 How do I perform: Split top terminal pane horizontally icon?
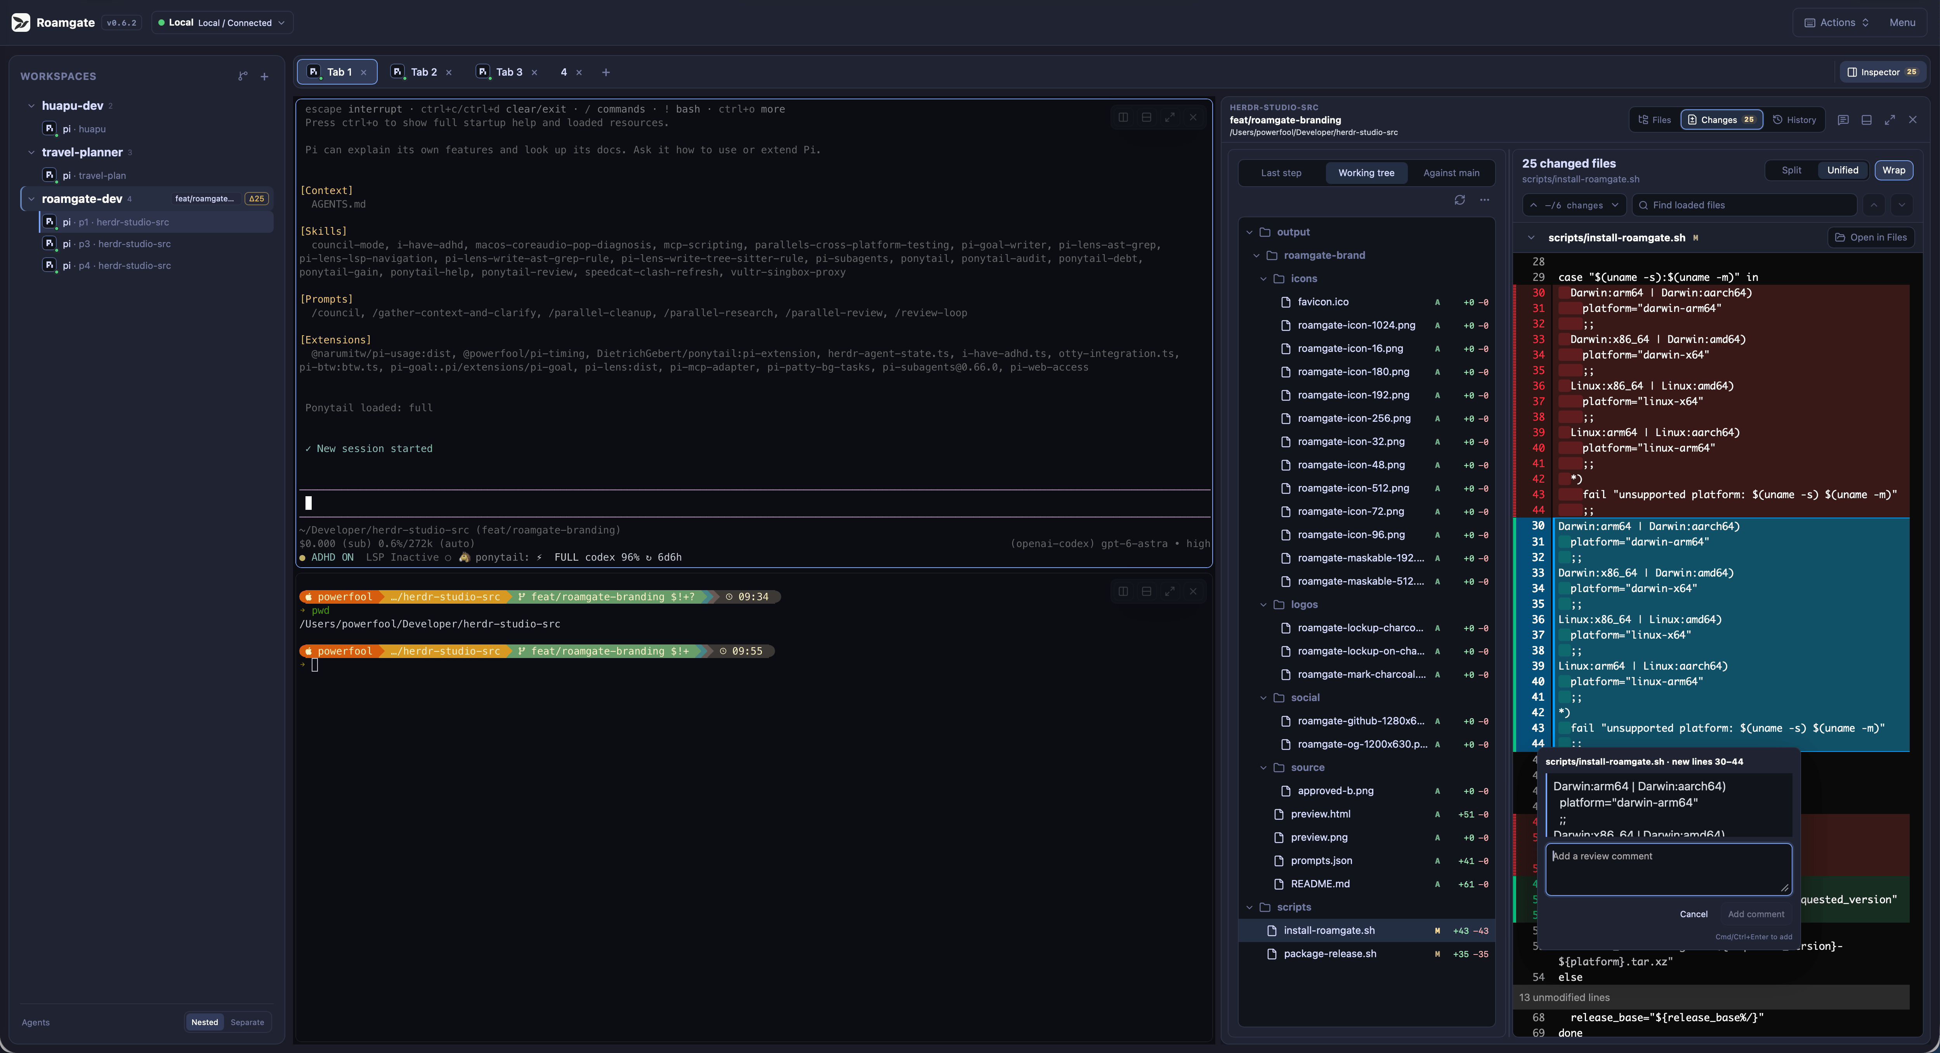pyautogui.click(x=1146, y=118)
